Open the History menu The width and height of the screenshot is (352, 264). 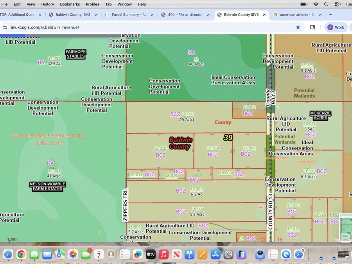point(48,4)
